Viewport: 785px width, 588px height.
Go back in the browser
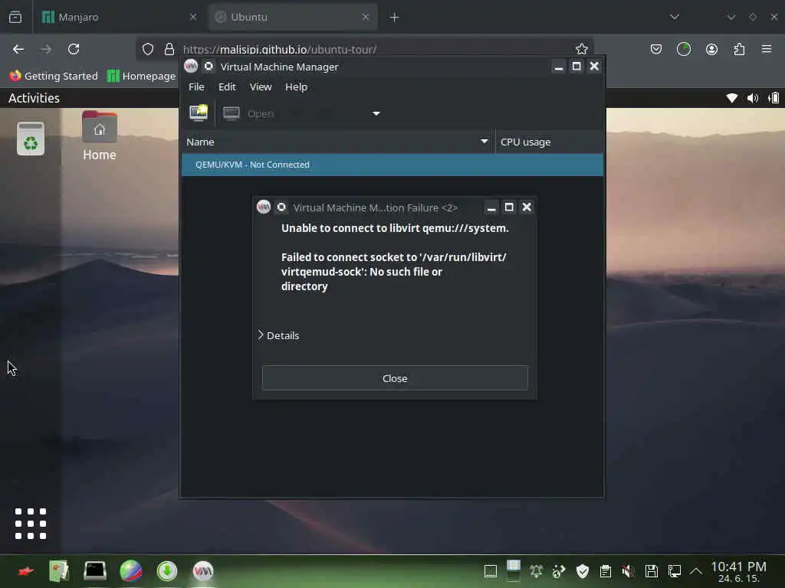click(18, 49)
